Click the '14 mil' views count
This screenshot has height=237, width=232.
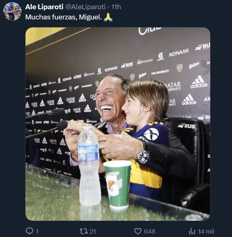(x=206, y=231)
